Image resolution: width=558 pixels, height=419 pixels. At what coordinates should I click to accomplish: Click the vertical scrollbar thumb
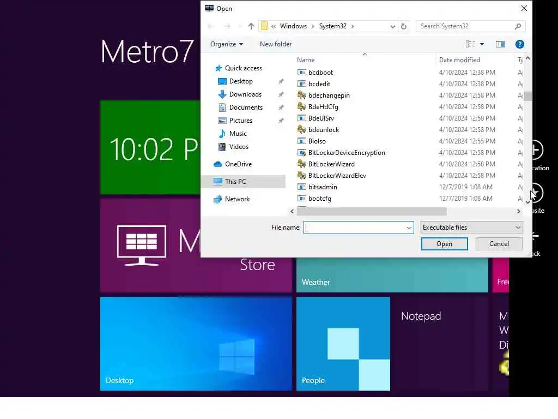coord(527,96)
